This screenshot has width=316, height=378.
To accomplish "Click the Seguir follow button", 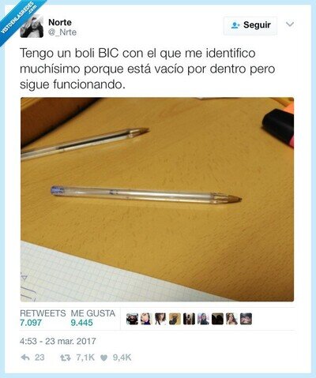I will [250, 25].
